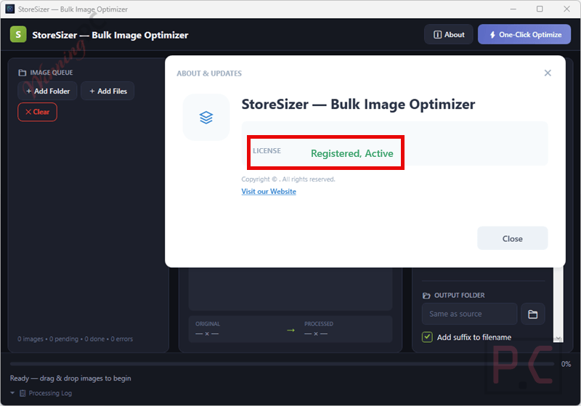This screenshot has height=406, width=581.
Task: Browse for output folder icon
Action: [533, 314]
